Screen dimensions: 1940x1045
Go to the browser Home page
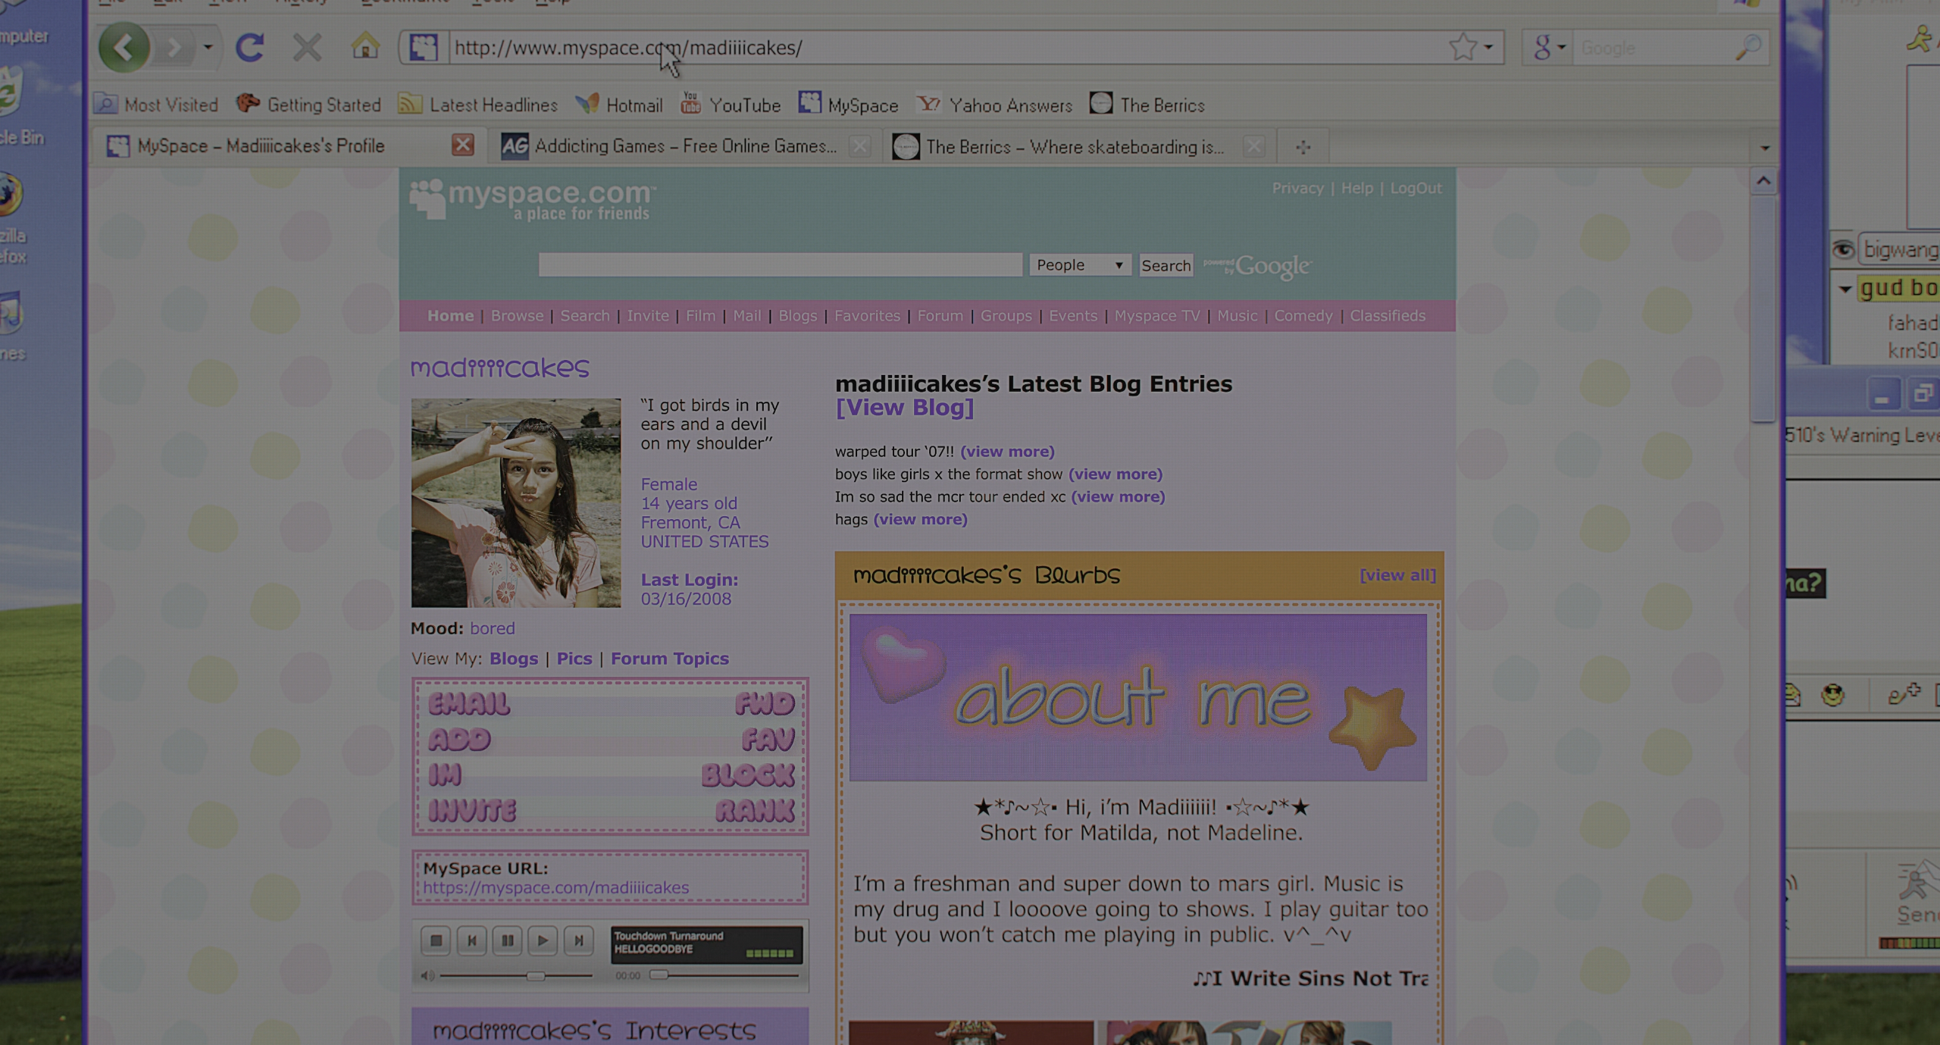[365, 47]
